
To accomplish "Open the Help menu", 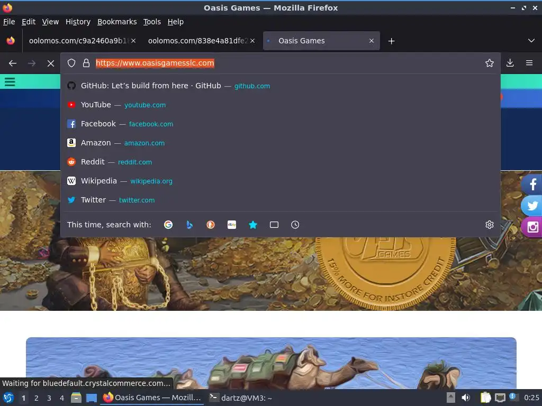I will point(176,22).
